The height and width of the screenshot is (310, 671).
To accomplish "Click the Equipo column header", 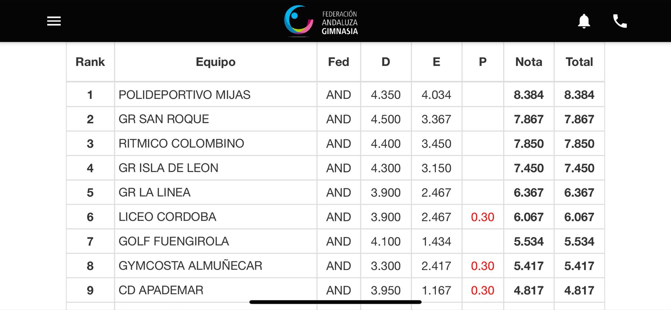I will click(x=215, y=62).
